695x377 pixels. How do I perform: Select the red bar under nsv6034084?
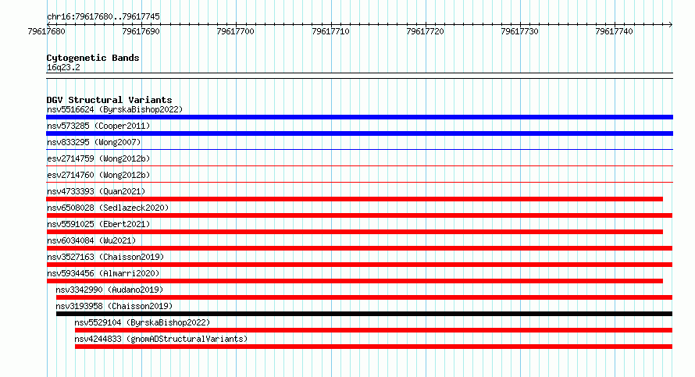pyautogui.click(x=359, y=248)
